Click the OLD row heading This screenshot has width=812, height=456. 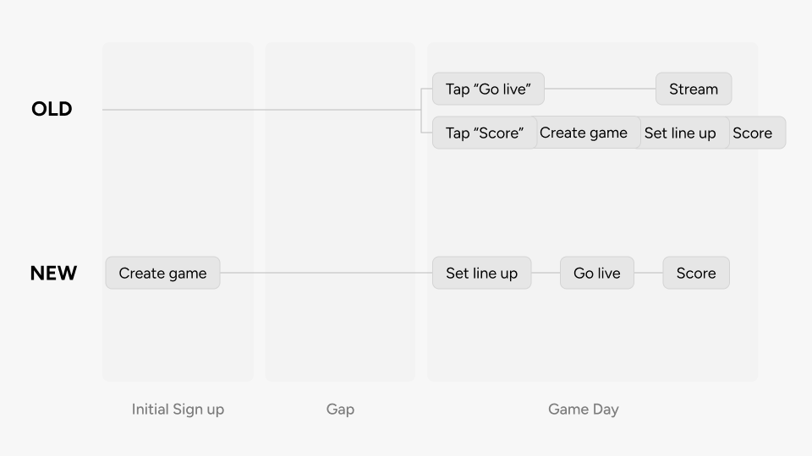tap(52, 109)
